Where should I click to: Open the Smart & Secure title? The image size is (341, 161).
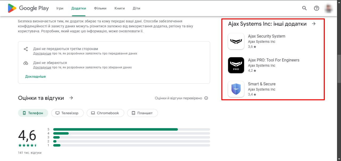(x=262, y=84)
